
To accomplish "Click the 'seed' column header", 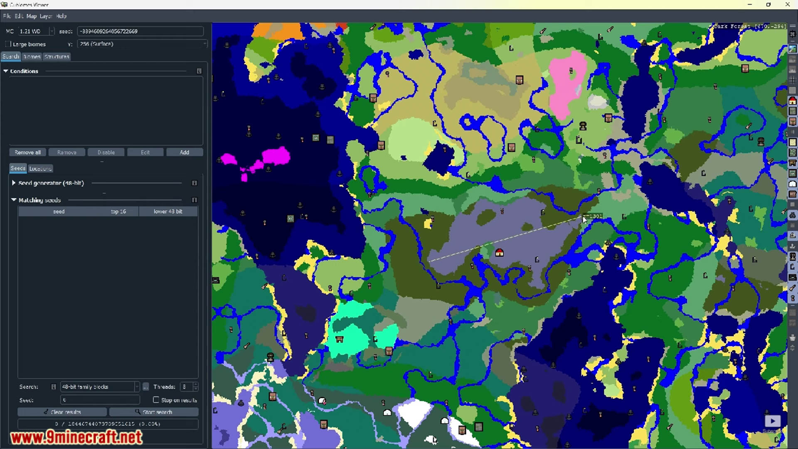I will pos(59,211).
